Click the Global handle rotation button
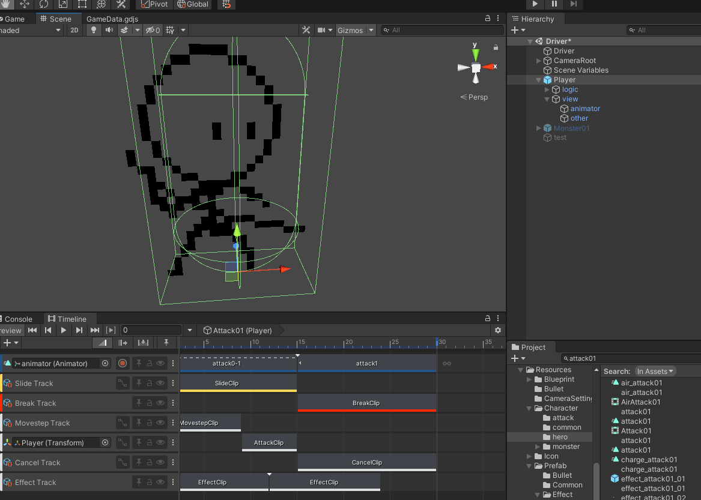 [x=193, y=4]
